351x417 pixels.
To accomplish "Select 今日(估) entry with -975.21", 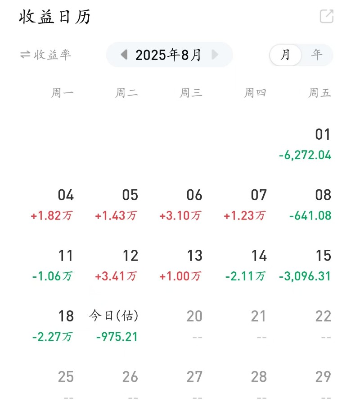I will tap(116, 326).
